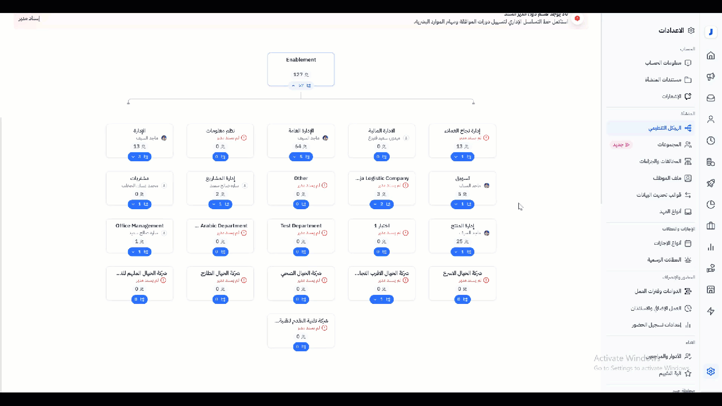This screenshot has width=722, height=406.
Task: Click the pie chart icon in the rail
Action: click(711, 205)
